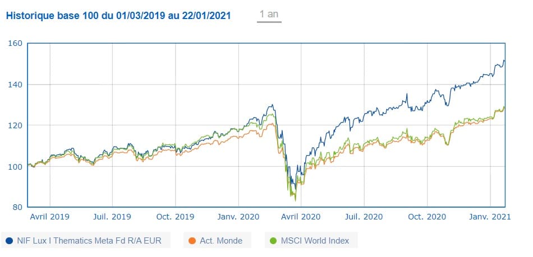Click the 80 y-axis value
The width and height of the screenshot is (533, 257).
pos(18,207)
